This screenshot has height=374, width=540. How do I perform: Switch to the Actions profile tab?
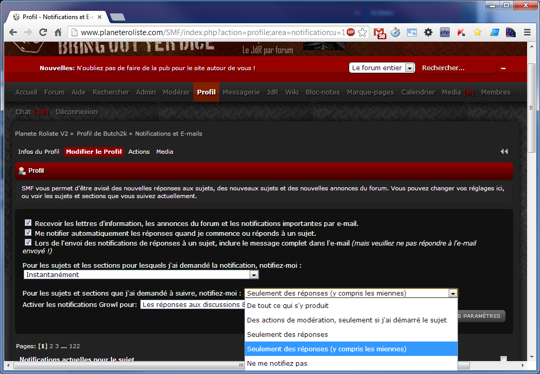139,152
